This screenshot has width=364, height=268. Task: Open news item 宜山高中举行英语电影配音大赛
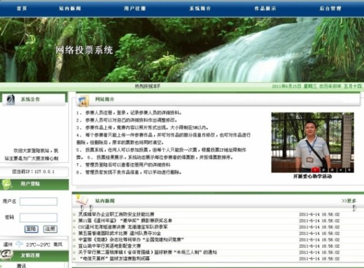tap(110, 246)
